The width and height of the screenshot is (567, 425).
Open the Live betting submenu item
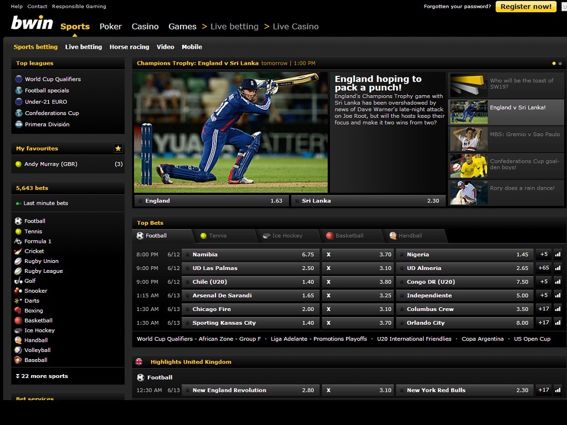pos(84,47)
